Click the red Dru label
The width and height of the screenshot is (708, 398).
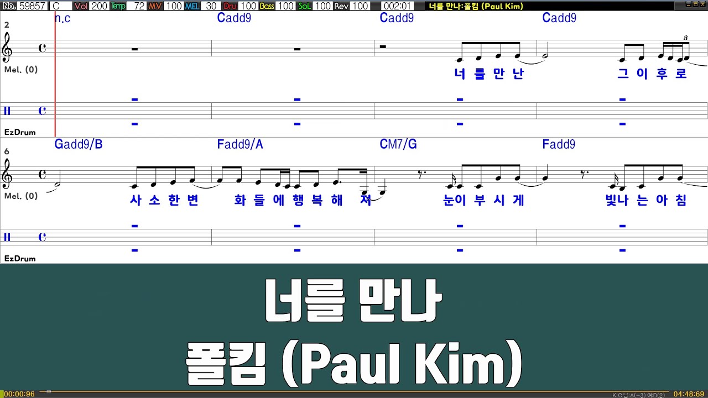[230, 6]
